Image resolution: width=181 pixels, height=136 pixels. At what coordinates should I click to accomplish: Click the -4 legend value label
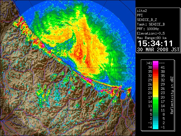point(150,127)
